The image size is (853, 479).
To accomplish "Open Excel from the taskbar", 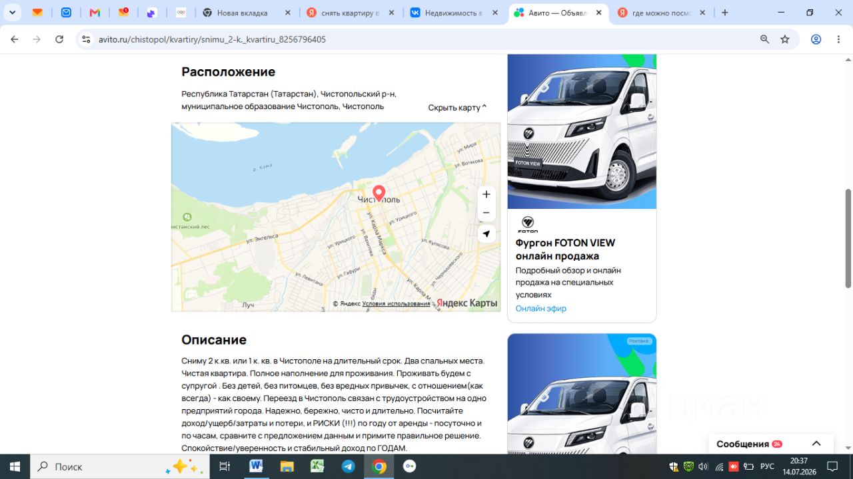I will click(x=317, y=466).
